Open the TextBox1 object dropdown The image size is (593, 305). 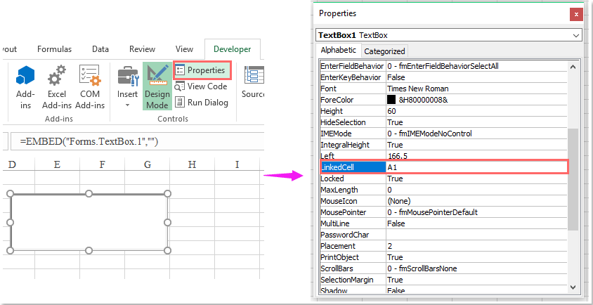tap(576, 35)
